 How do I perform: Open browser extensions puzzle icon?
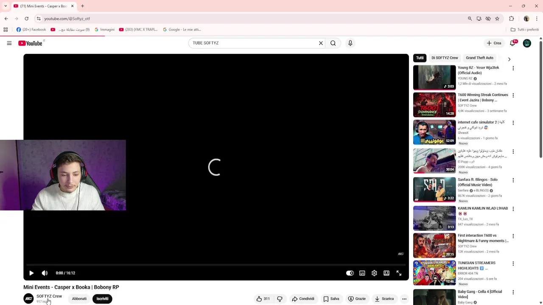point(511,19)
